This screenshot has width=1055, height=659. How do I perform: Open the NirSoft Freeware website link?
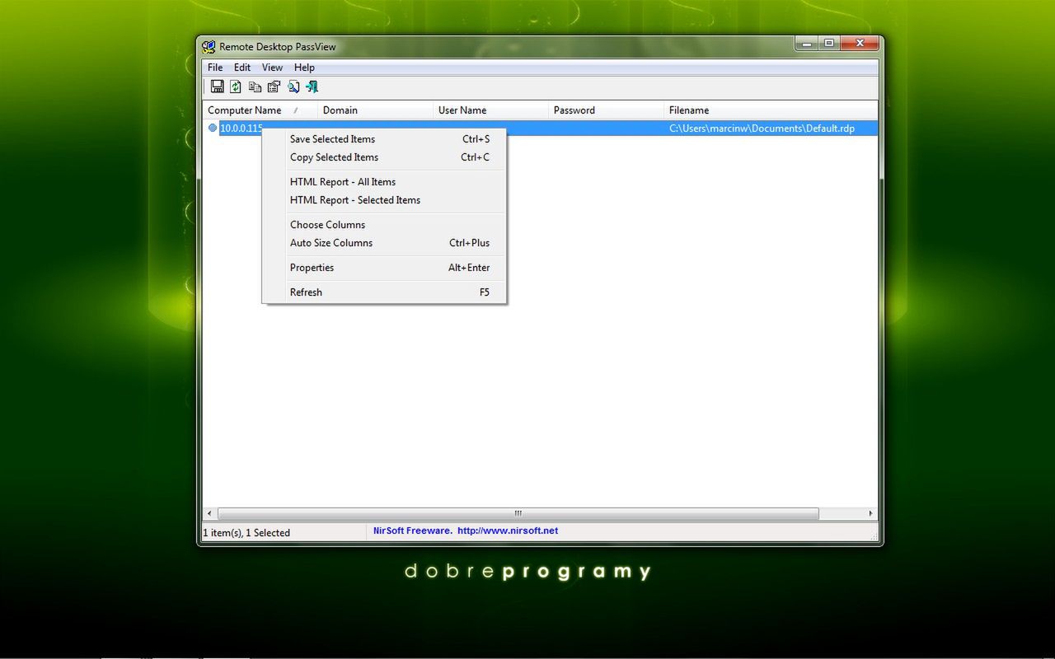(x=466, y=530)
